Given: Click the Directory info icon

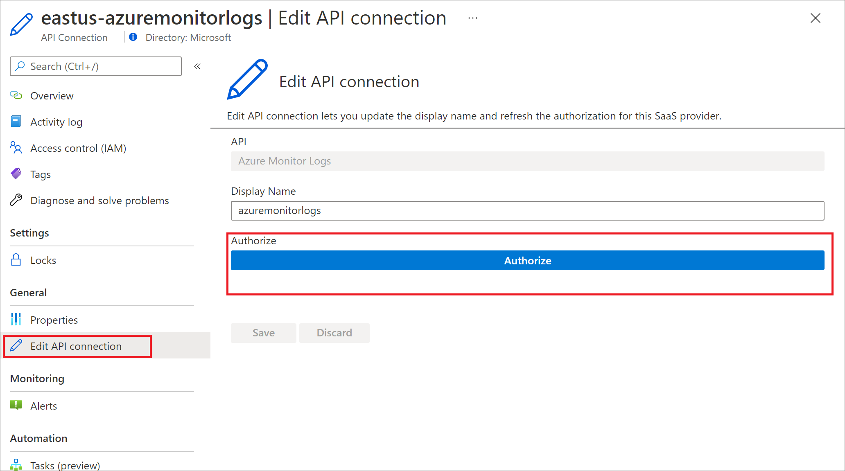Looking at the screenshot, I should [133, 37].
